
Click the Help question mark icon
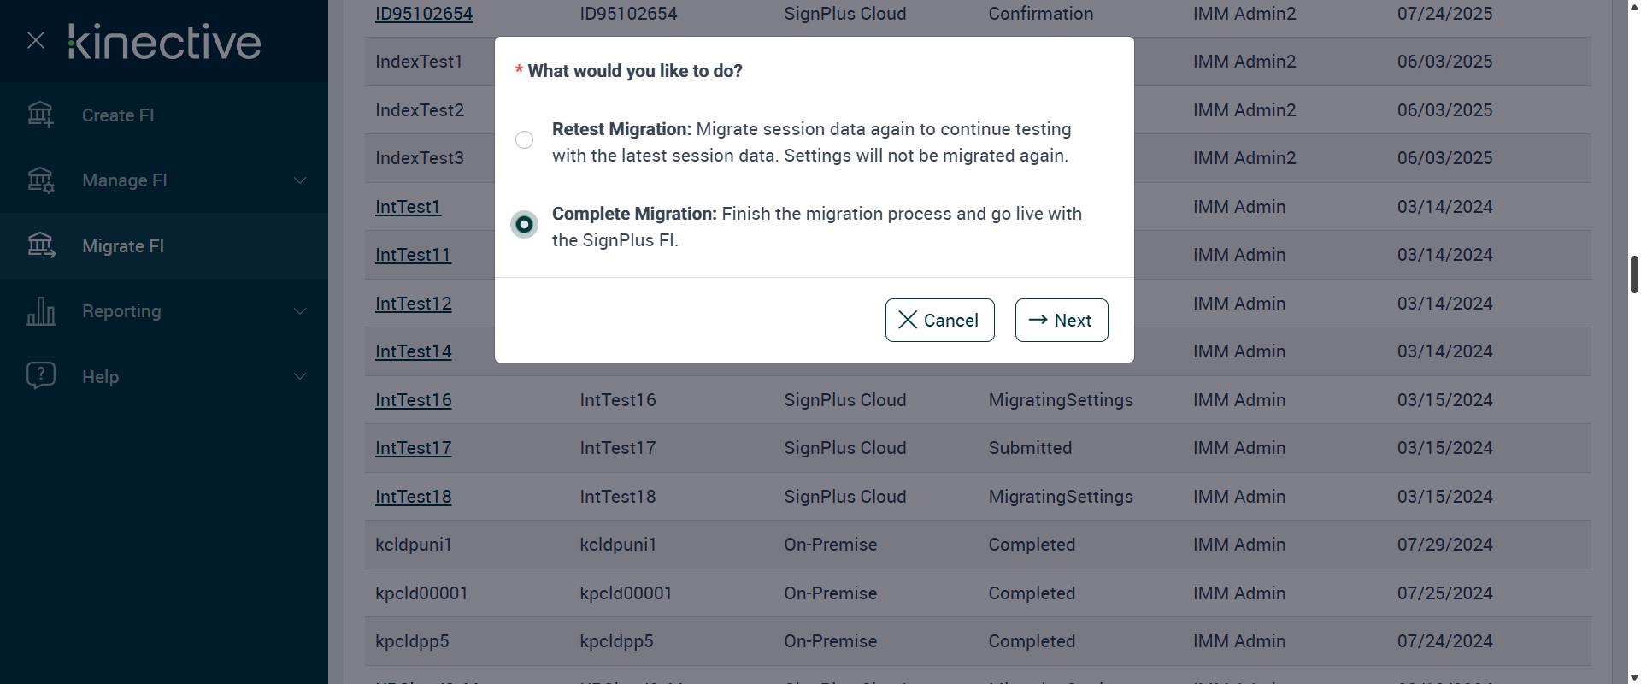tap(40, 376)
